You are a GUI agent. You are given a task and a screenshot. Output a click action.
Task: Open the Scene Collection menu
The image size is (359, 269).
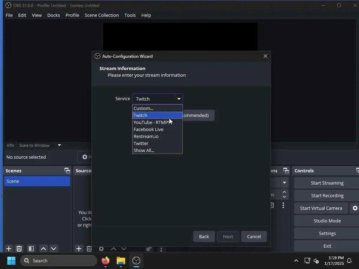point(102,15)
